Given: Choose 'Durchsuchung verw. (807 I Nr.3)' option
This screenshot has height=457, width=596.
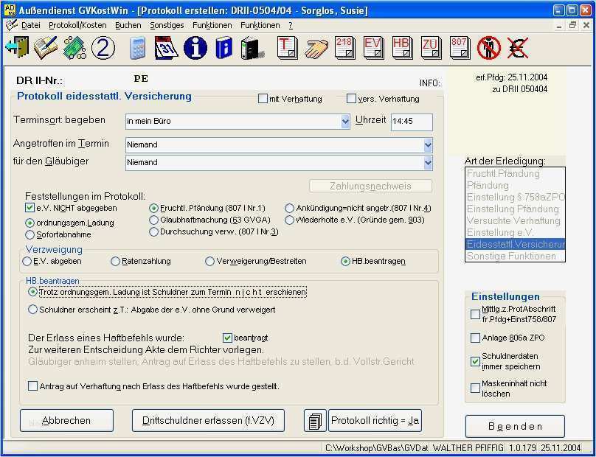Looking at the screenshot, I should tap(153, 231).
